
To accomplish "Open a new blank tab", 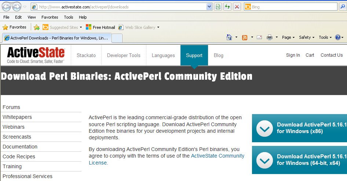I will tap(117, 38).
